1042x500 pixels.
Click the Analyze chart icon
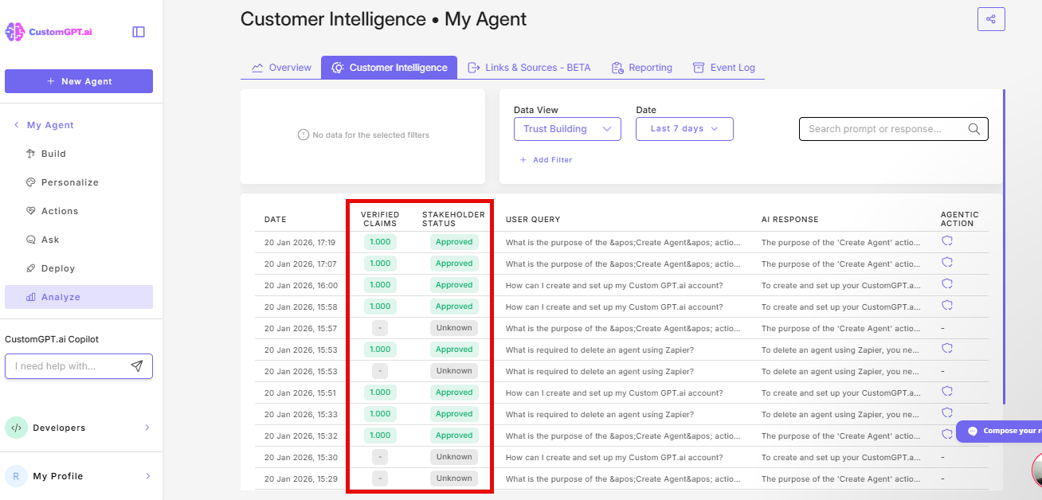click(x=31, y=297)
